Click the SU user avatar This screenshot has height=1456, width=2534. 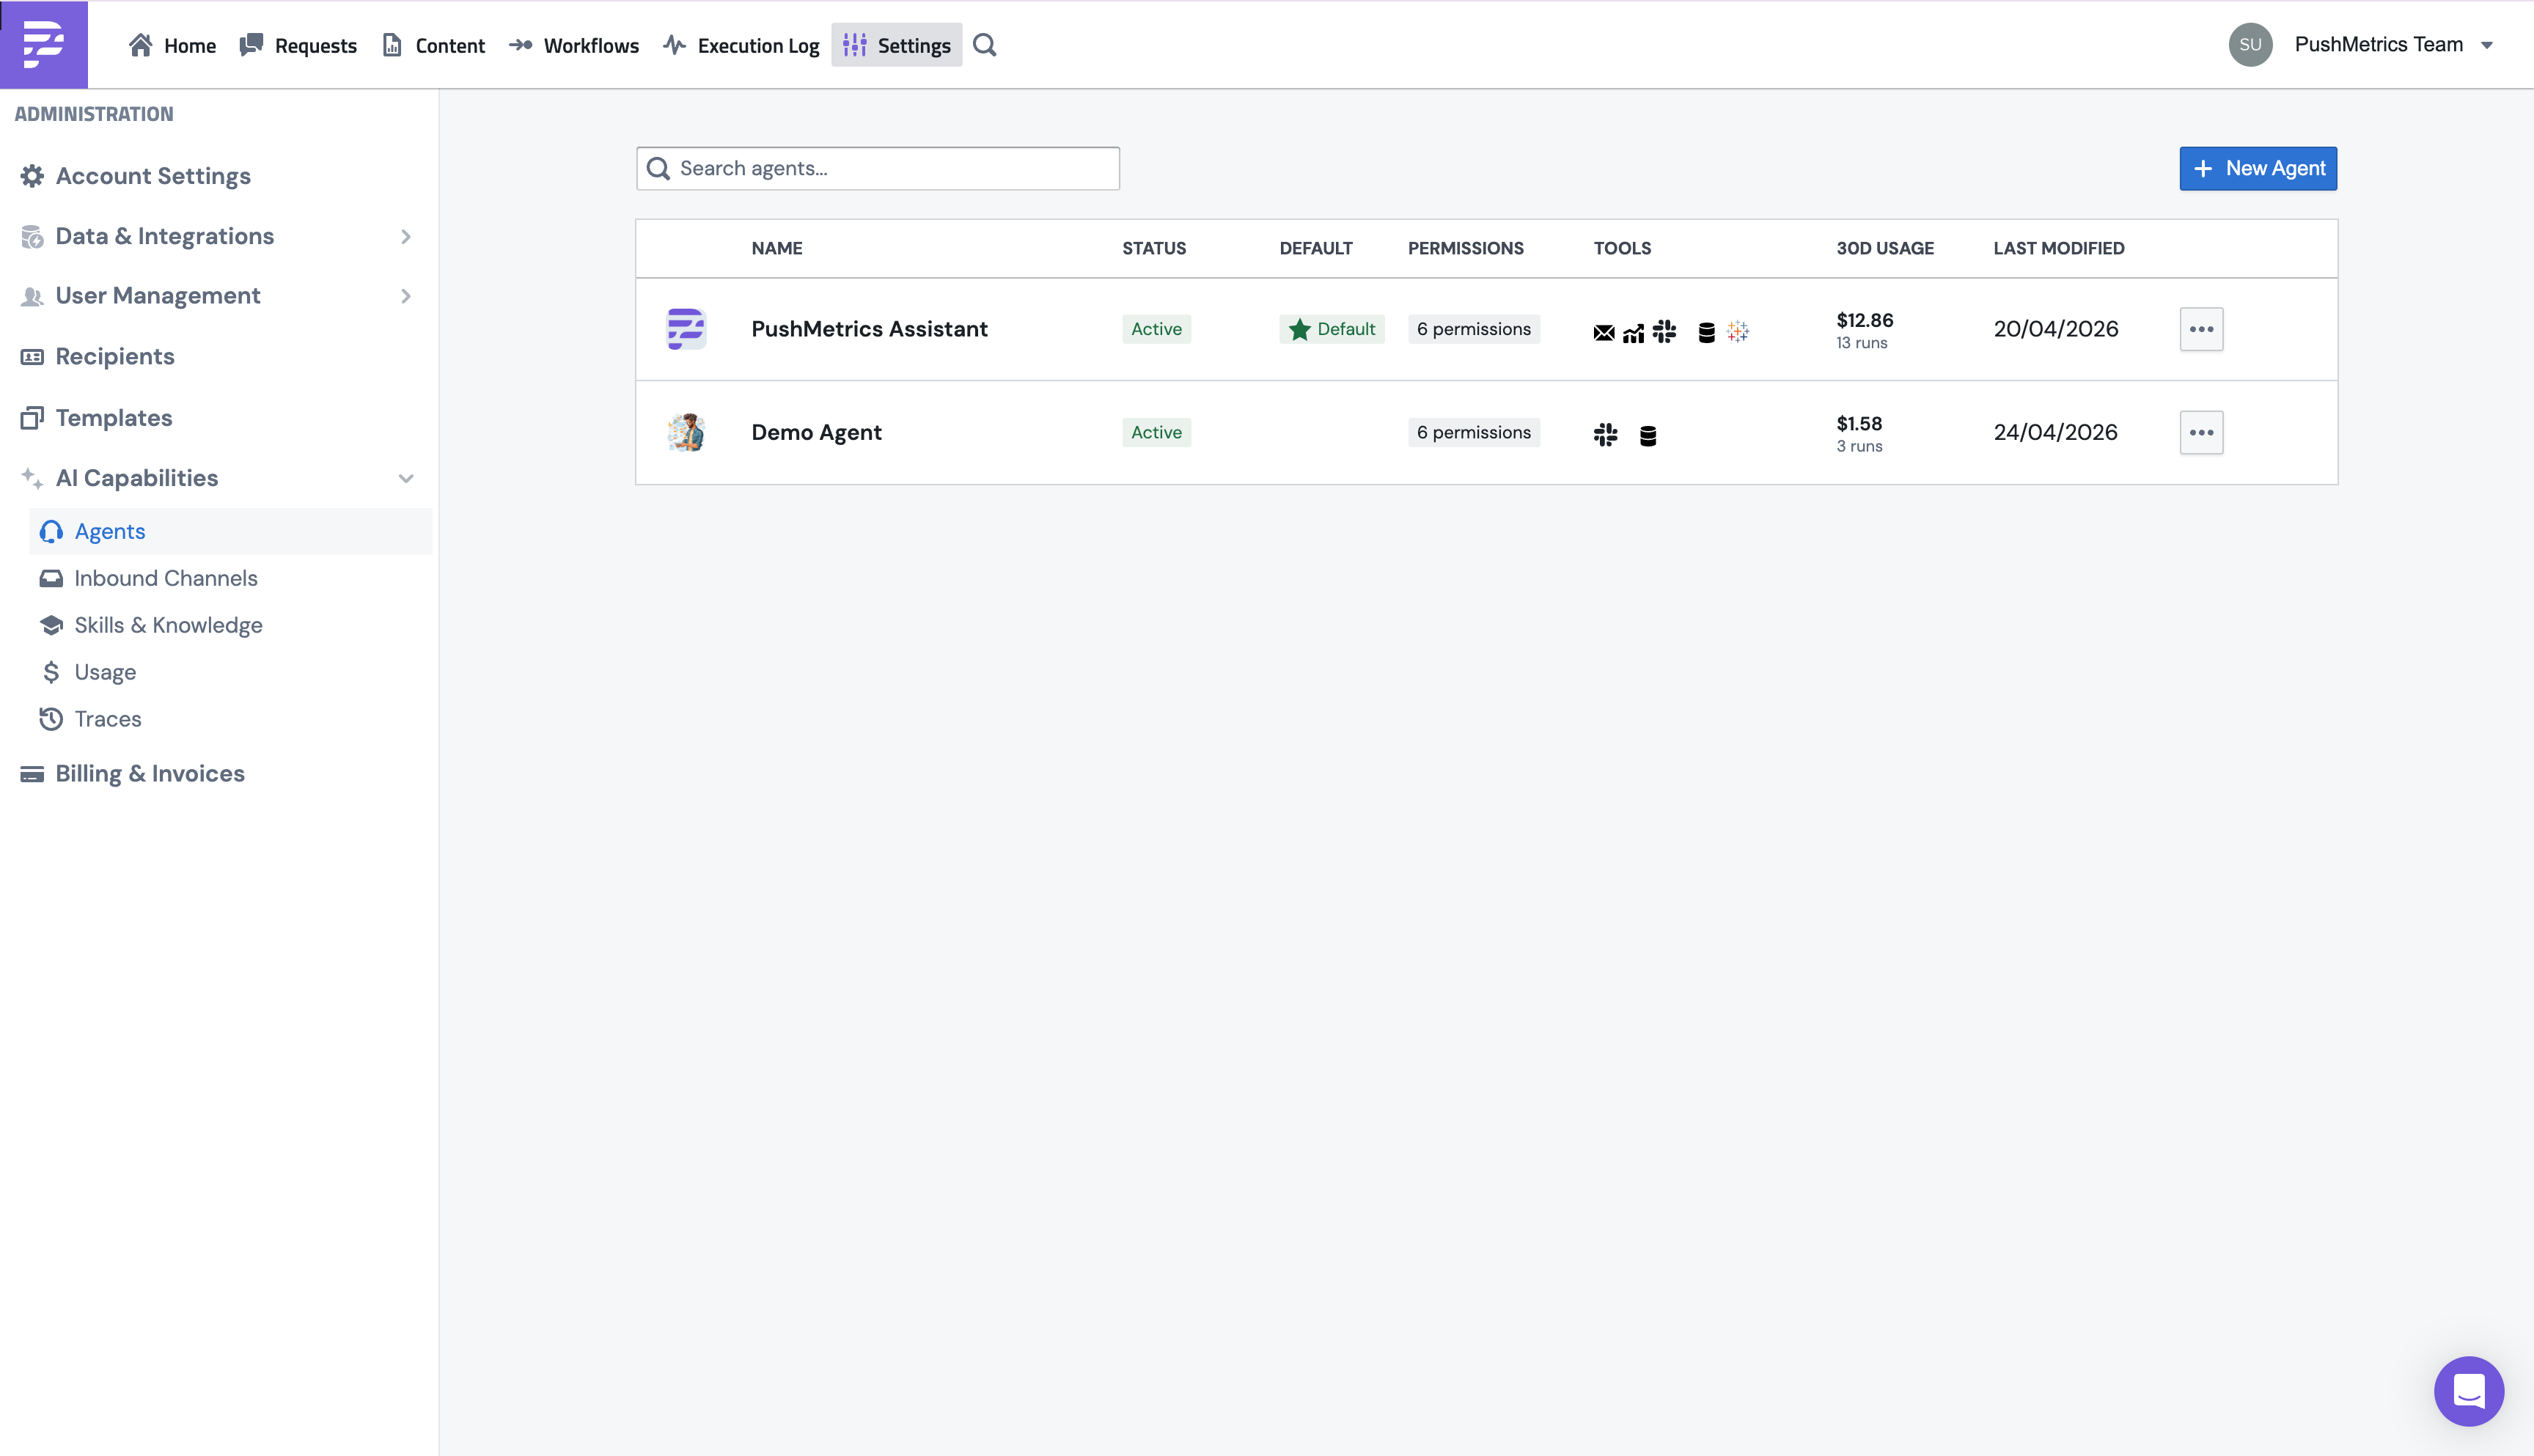point(2250,44)
